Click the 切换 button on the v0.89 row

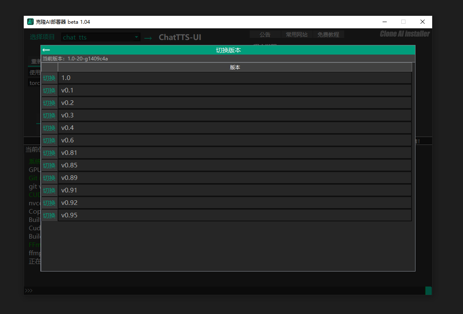pyautogui.click(x=49, y=178)
